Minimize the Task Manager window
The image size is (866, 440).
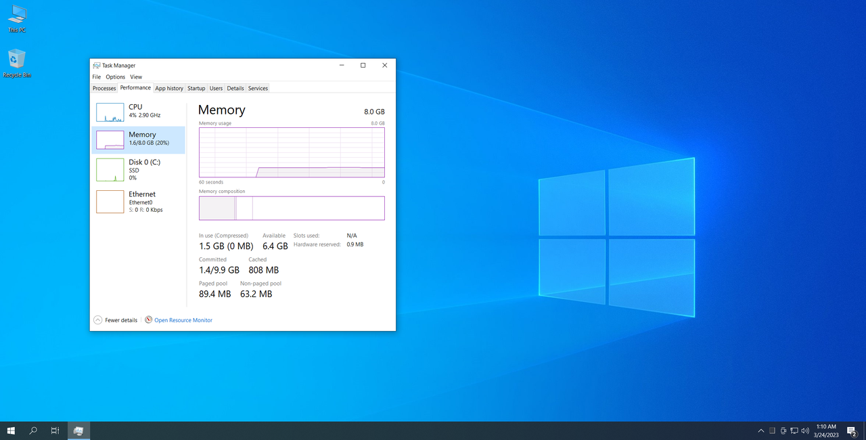tap(341, 66)
